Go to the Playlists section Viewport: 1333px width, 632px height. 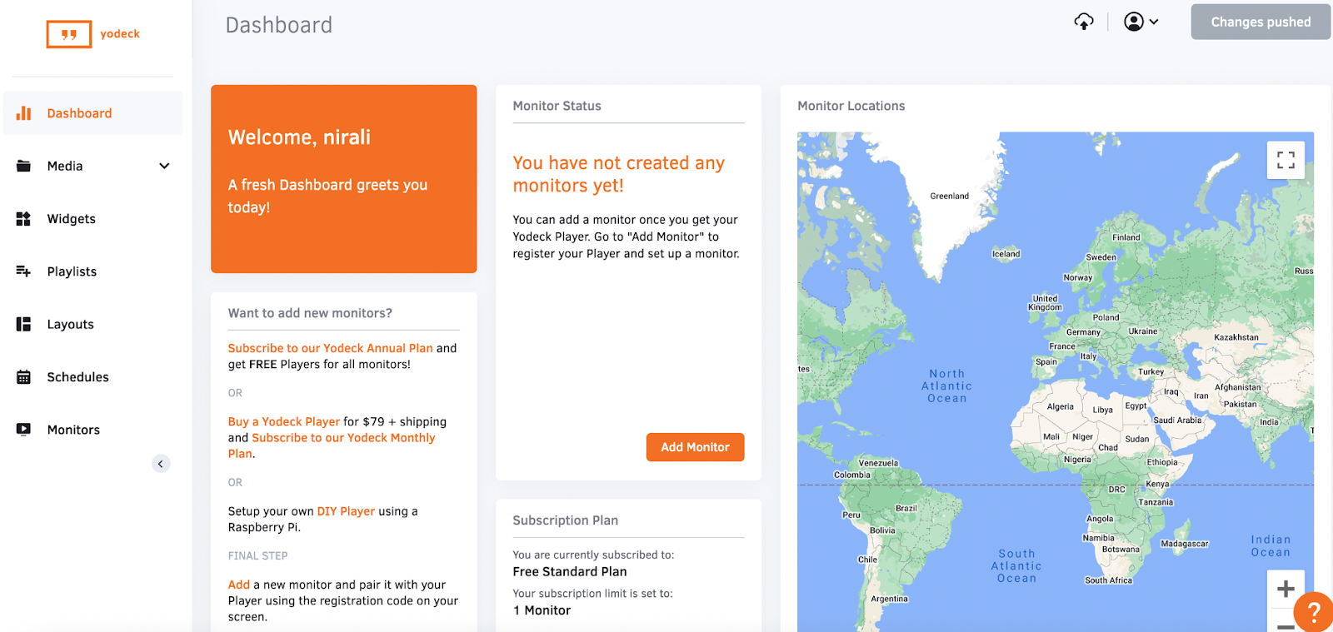tap(93, 271)
